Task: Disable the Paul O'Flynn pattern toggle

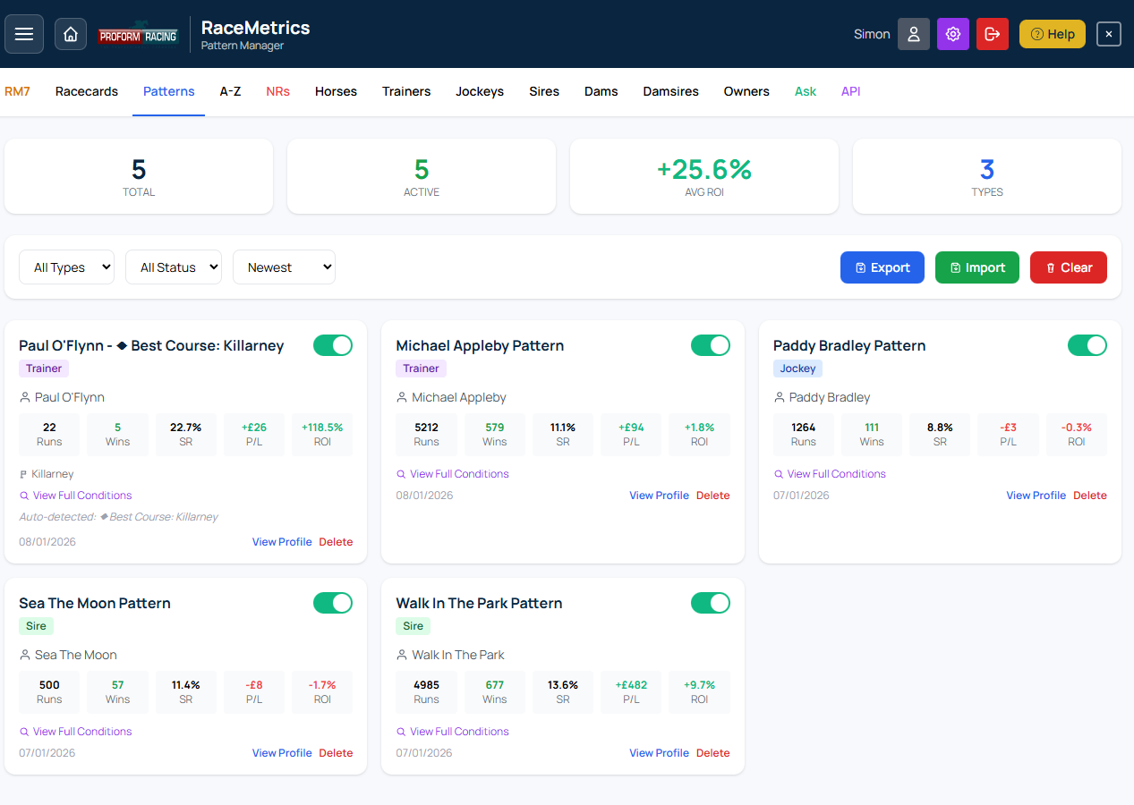Action: pos(332,344)
